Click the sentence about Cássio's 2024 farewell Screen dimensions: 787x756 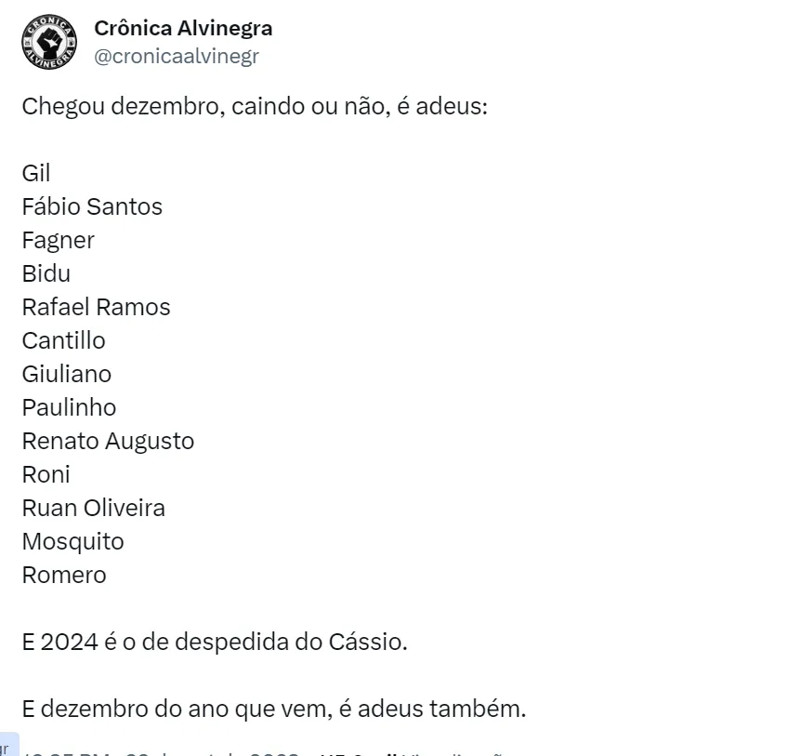(x=215, y=642)
